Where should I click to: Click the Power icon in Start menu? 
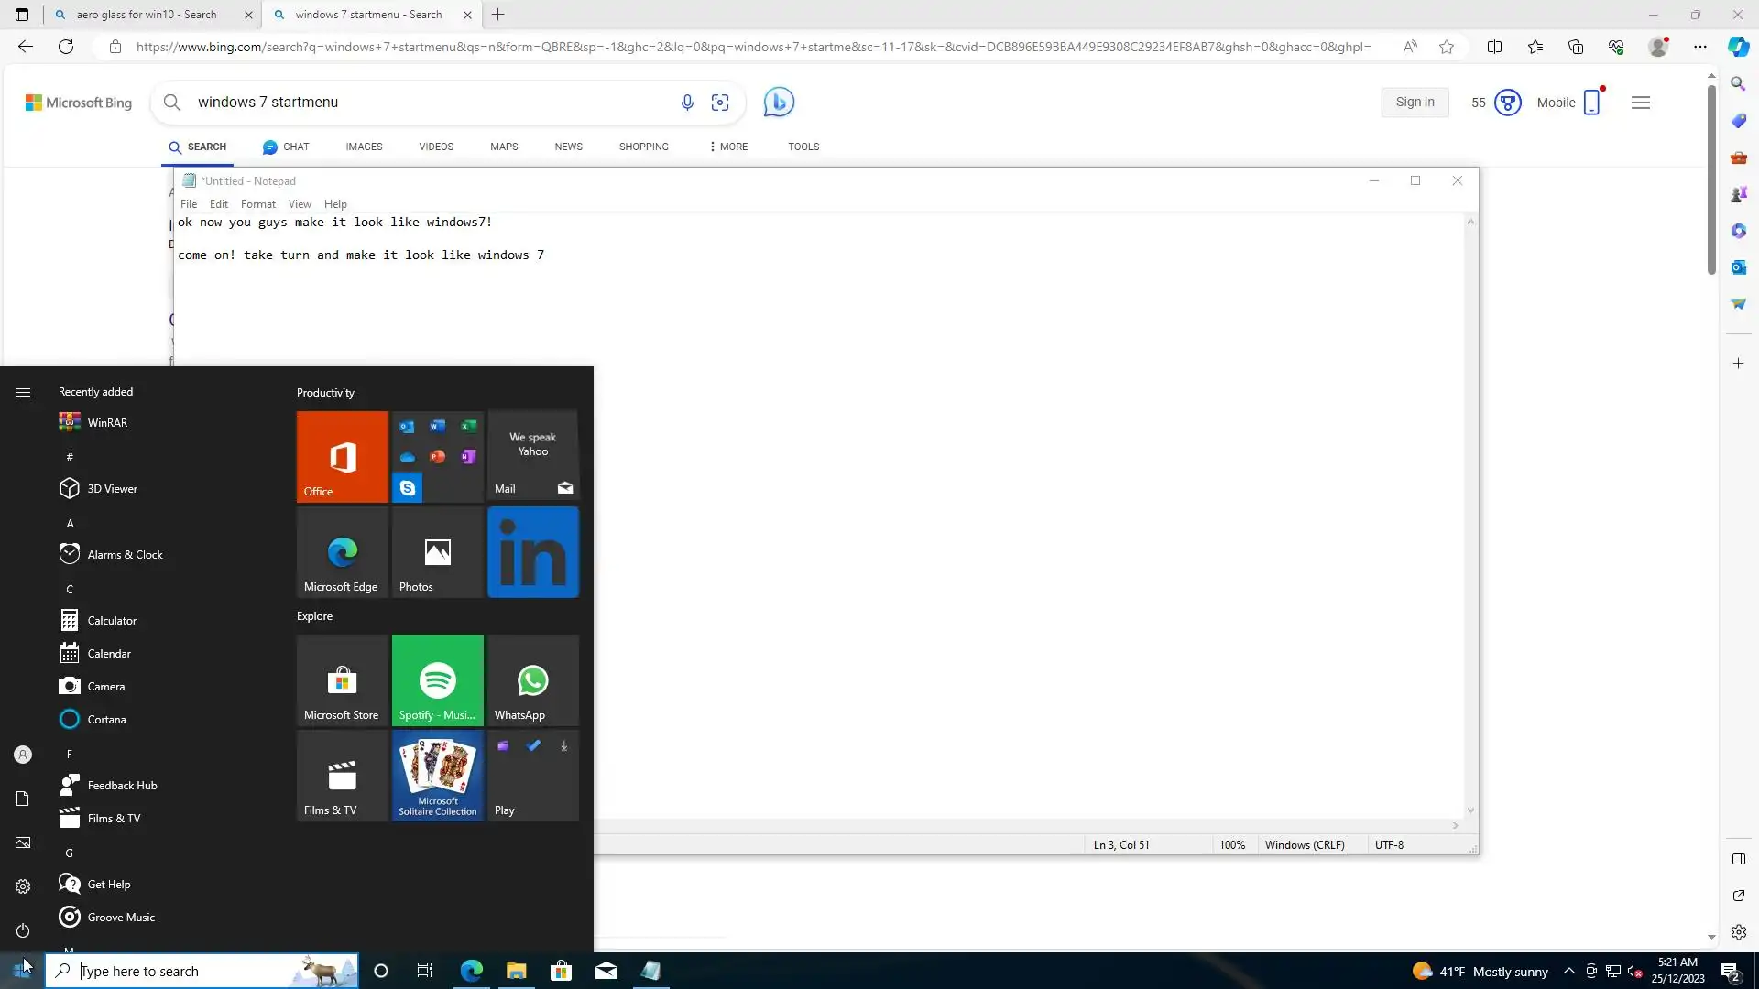click(x=23, y=930)
